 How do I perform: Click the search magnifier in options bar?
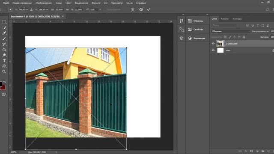(268, 9)
